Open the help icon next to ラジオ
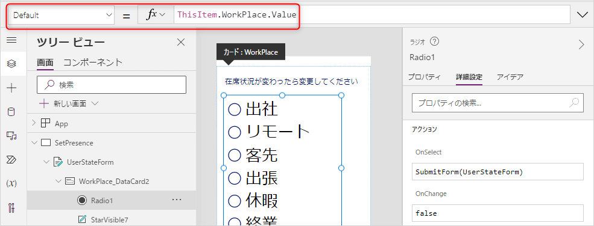Image resolution: width=594 pixels, height=226 pixels. pyautogui.click(x=435, y=41)
